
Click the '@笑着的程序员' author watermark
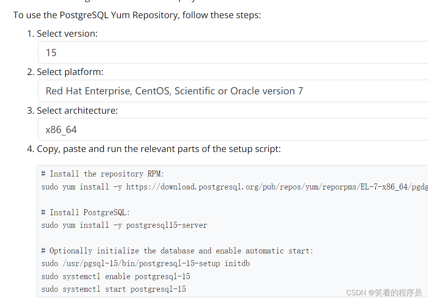pos(395,292)
